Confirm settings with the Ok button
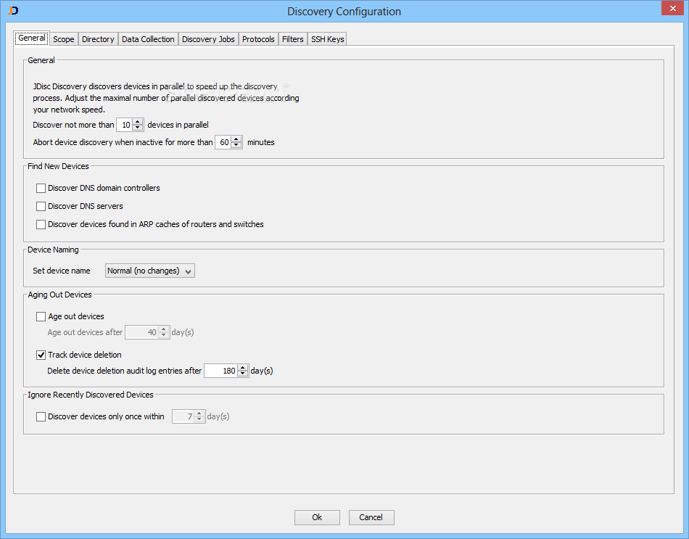This screenshot has height=539, width=689. coord(317,517)
